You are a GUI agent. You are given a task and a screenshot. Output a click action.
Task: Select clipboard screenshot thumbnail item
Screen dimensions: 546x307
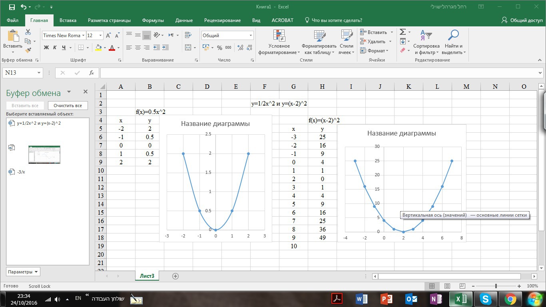coord(44,155)
